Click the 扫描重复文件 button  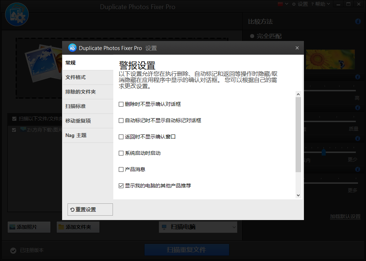click(x=187, y=250)
